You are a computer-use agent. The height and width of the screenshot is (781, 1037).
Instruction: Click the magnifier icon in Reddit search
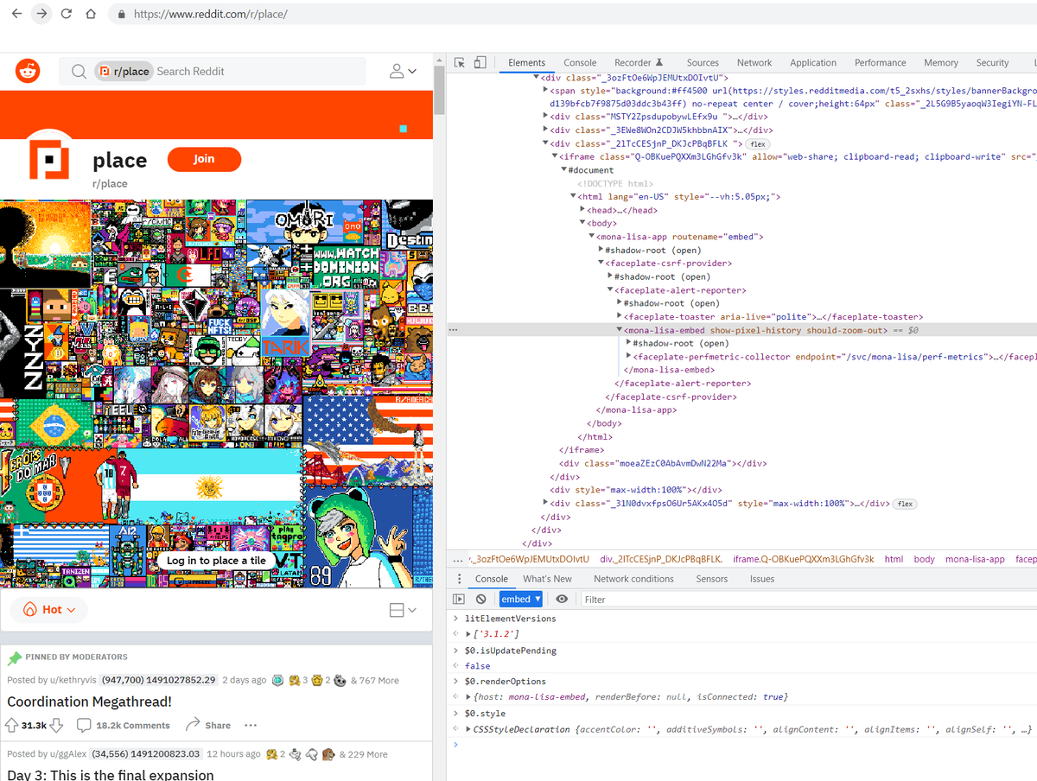click(79, 72)
